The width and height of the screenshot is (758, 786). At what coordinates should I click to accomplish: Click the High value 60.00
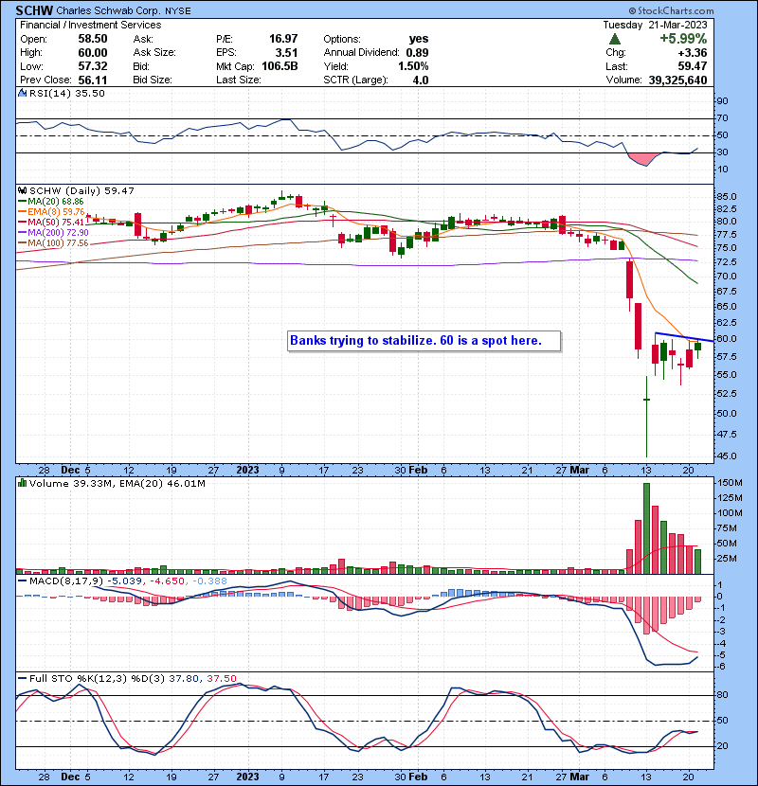[x=93, y=53]
